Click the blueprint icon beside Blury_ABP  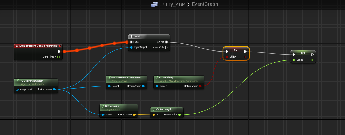coord(154,4)
